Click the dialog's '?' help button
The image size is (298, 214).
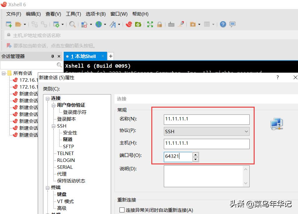[x=278, y=77]
